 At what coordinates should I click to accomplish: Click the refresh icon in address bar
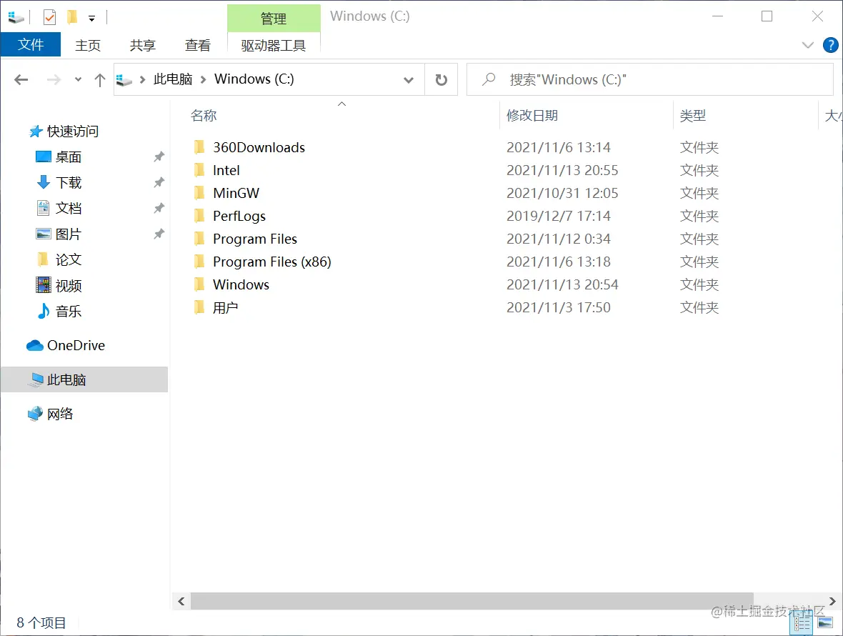(x=441, y=79)
